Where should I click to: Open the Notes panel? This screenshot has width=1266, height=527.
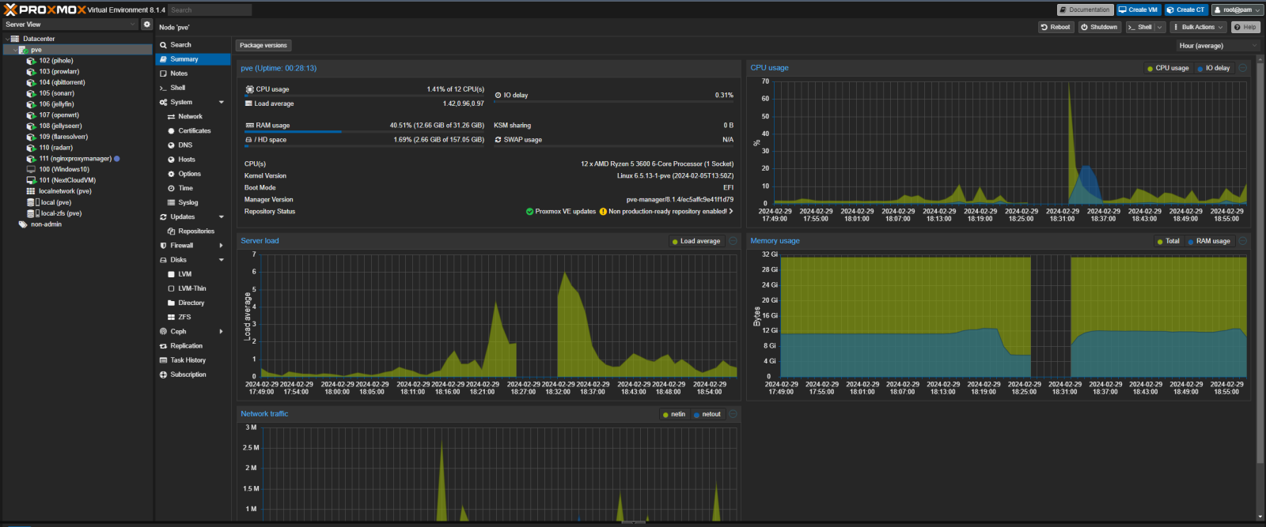(x=193, y=73)
